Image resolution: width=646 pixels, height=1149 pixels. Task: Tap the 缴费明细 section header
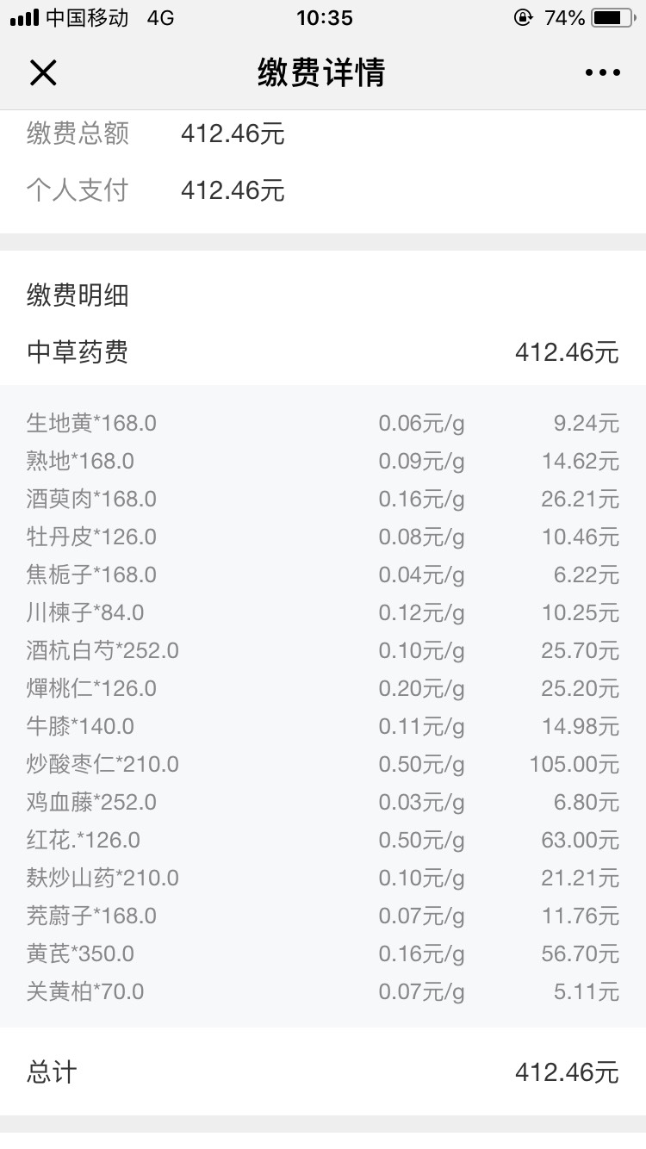[78, 295]
